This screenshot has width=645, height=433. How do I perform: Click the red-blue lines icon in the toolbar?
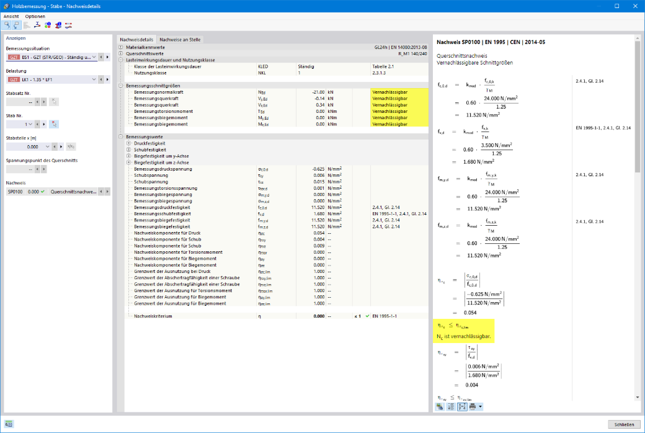point(69,25)
